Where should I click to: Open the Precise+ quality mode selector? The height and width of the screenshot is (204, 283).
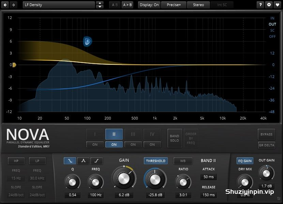pyautogui.click(x=174, y=5)
